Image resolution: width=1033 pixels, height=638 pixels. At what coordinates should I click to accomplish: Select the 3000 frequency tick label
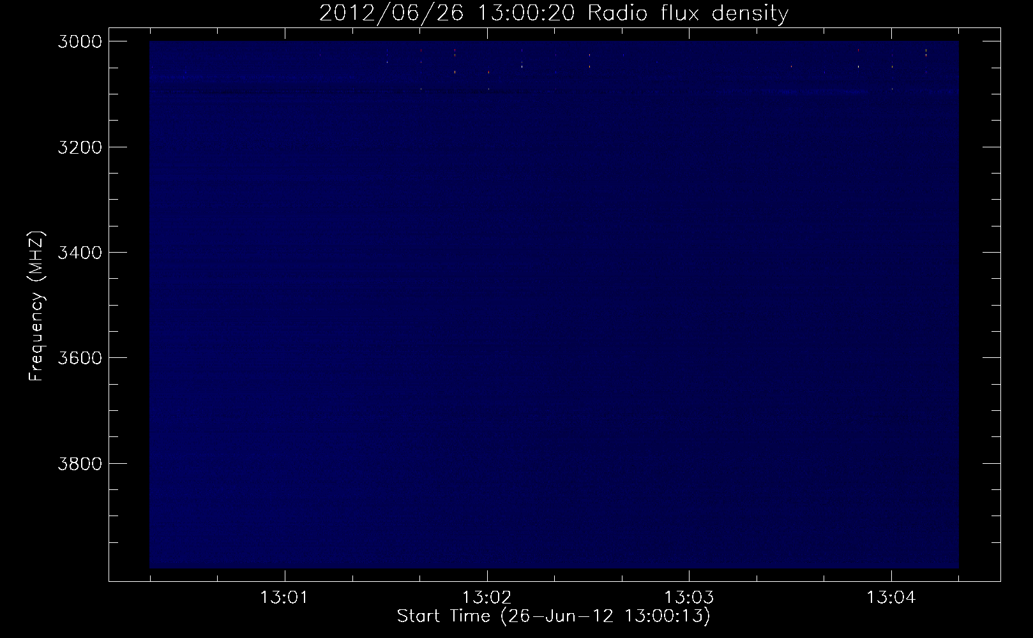[79, 41]
